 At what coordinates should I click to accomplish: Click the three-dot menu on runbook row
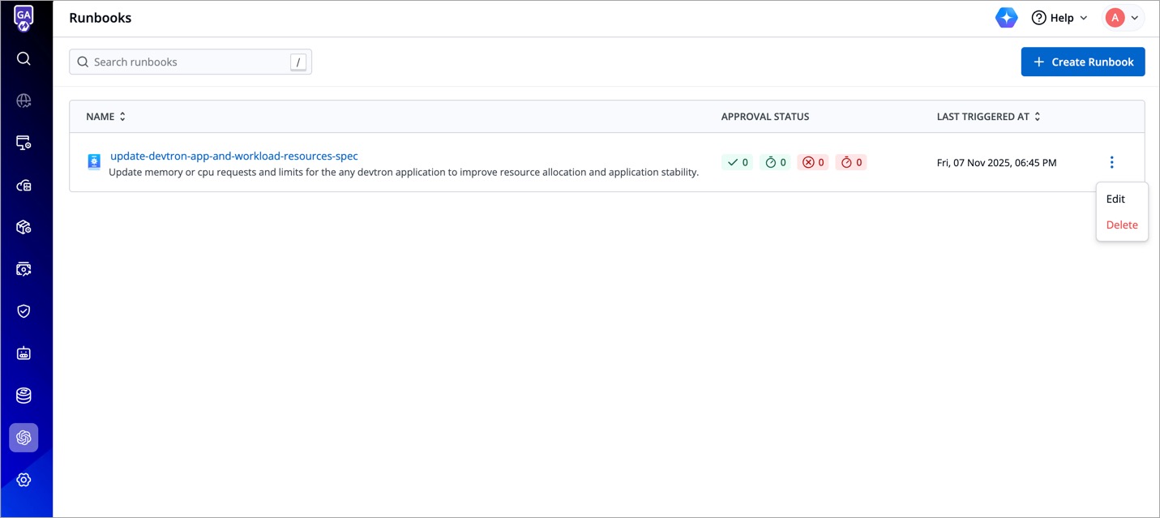point(1111,162)
